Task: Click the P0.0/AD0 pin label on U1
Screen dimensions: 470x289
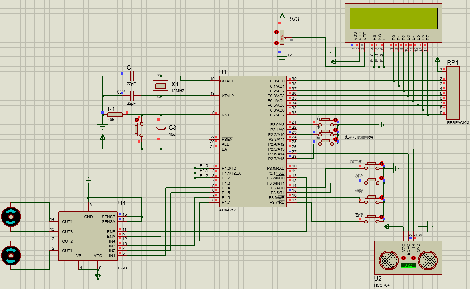Action: [x=276, y=81]
